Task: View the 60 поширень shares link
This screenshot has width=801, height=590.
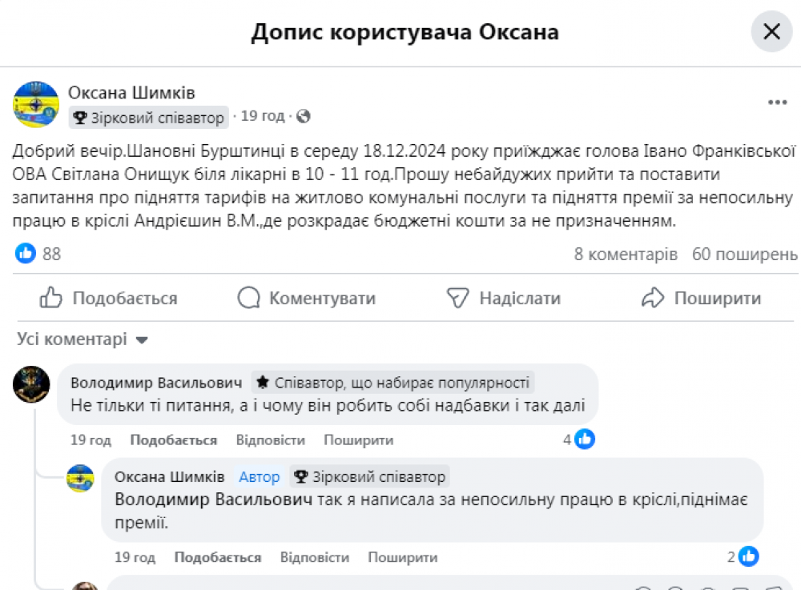Action: 745,255
